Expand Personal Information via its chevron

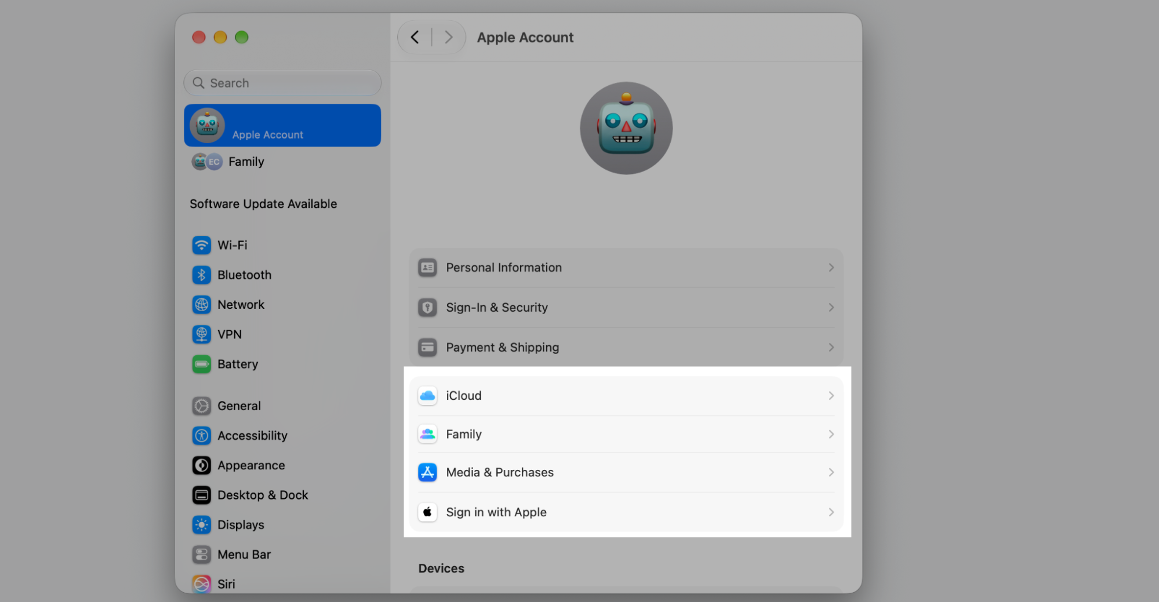tap(831, 268)
